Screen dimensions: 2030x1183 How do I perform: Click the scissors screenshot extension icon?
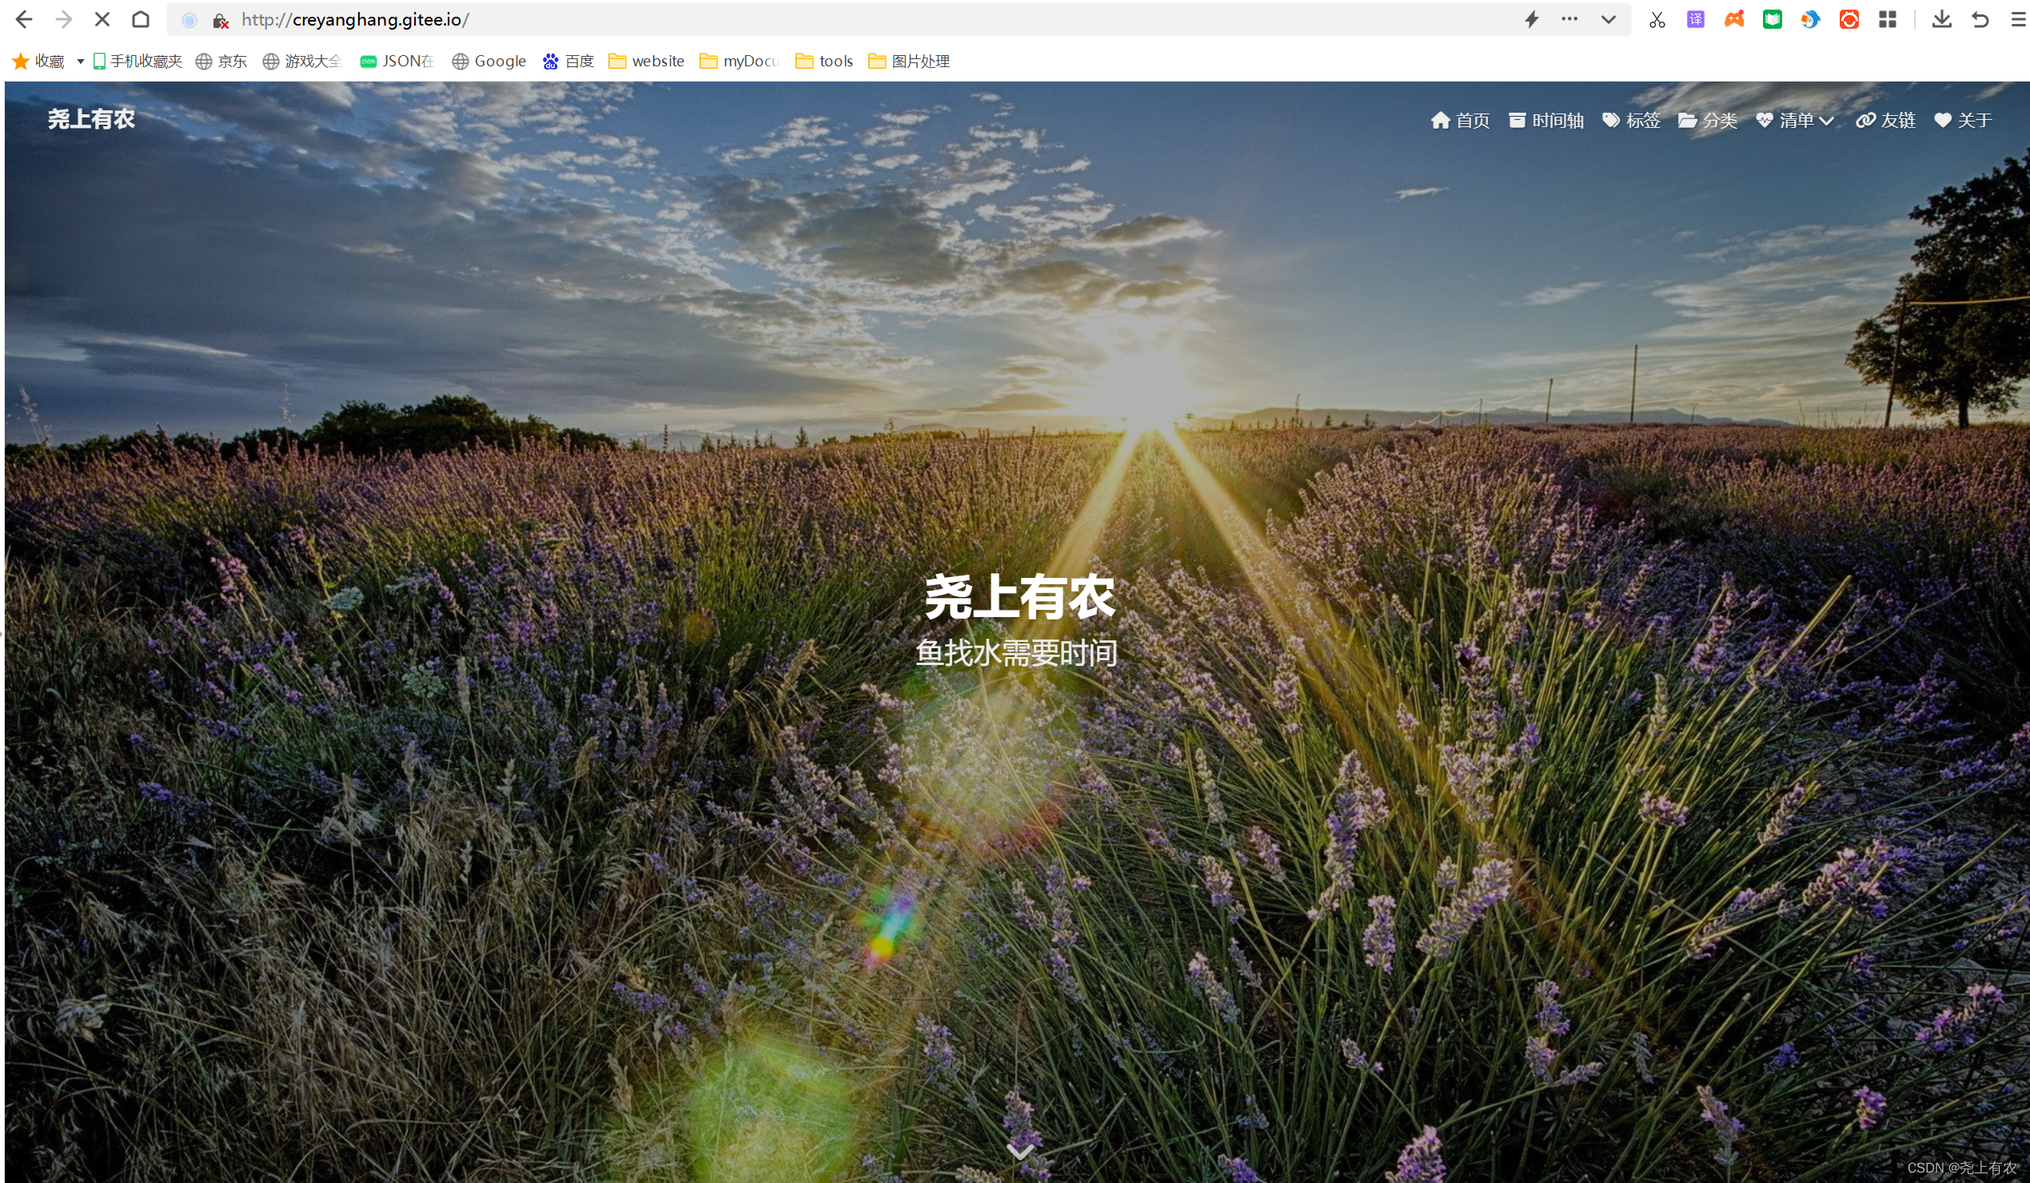pos(1657,20)
